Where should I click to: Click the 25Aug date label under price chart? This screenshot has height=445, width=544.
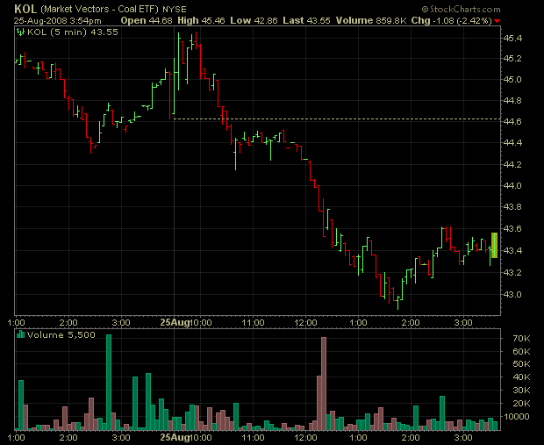175,322
